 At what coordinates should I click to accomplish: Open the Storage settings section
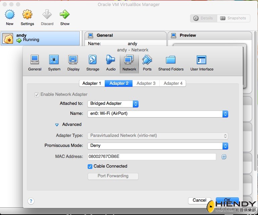tap(93, 63)
